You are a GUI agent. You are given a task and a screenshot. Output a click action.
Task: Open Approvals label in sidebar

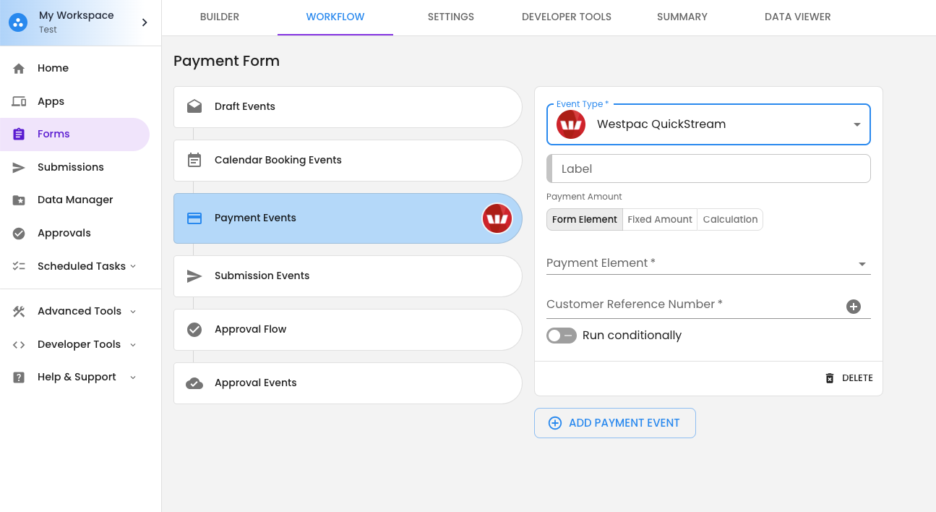point(64,233)
